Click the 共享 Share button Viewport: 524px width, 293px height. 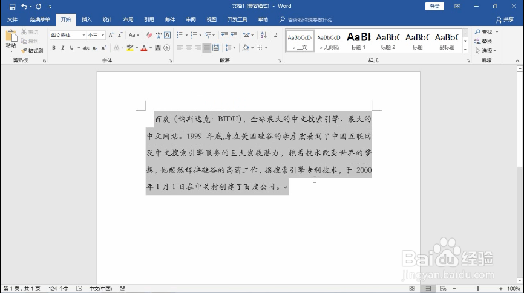tap(505, 20)
